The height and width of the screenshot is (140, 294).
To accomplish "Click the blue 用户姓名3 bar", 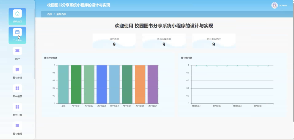I will 102,84.
